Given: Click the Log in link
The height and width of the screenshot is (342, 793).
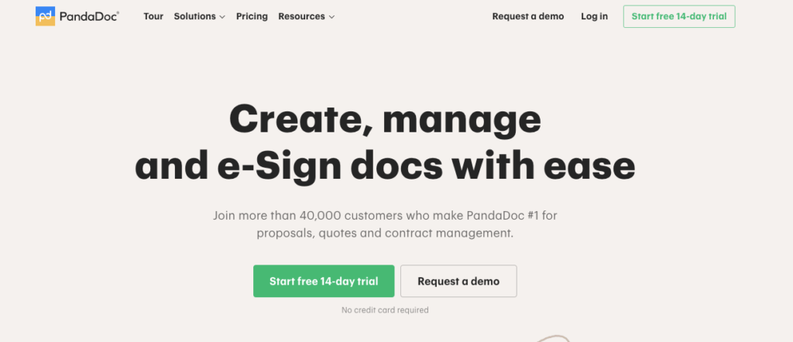Looking at the screenshot, I should [594, 17].
